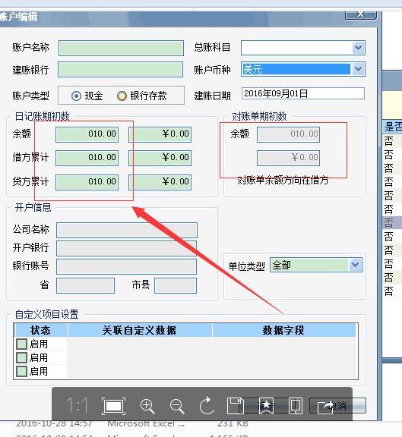Click 数据字段 column header
Image resolution: width=402 pixels, height=437 pixels.
point(284,330)
